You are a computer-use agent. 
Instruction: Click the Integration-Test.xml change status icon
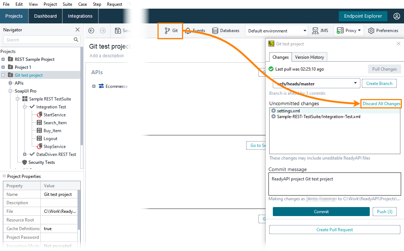coord(274,117)
